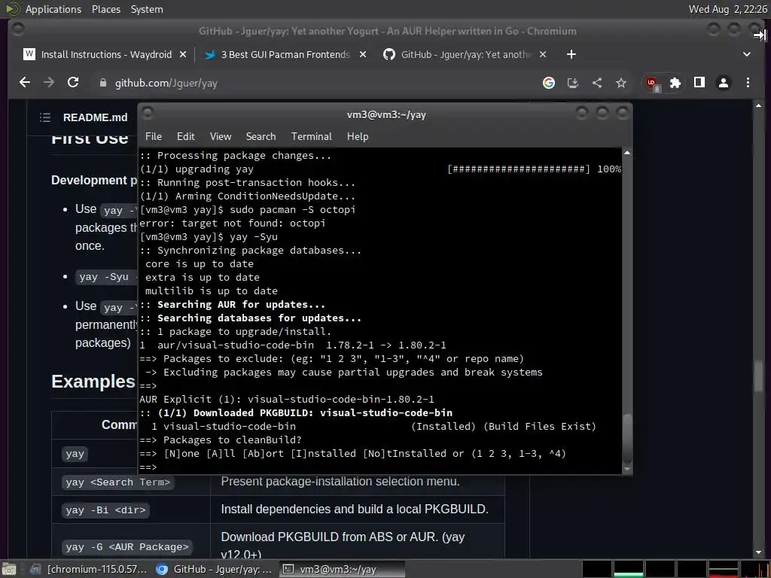Open terminal View menu

tap(221, 136)
